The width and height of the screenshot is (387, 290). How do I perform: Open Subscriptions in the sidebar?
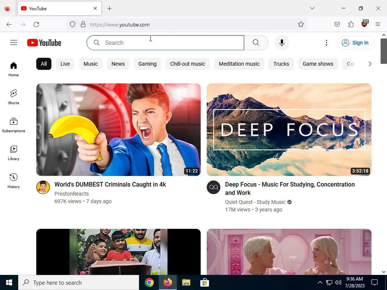(14, 125)
